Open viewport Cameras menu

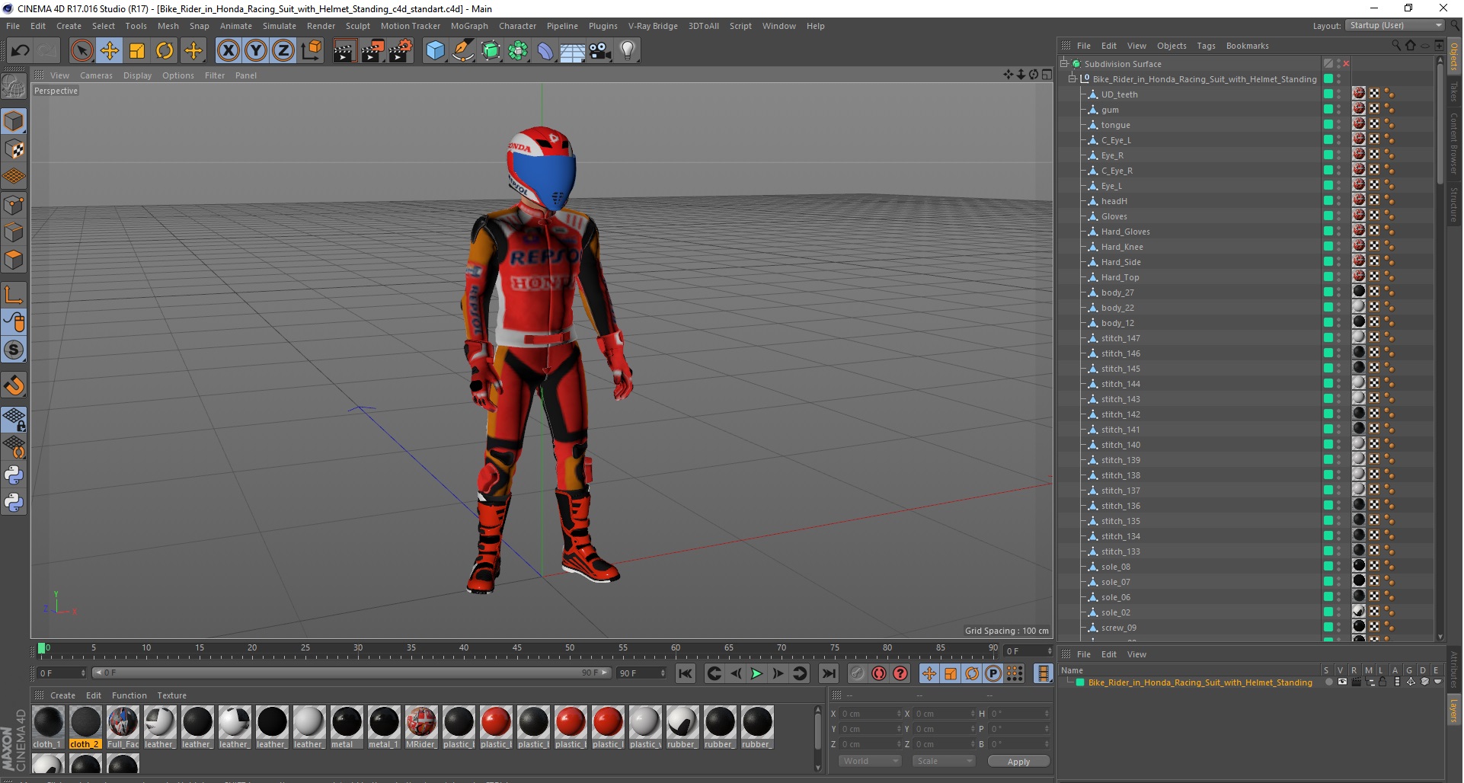(x=96, y=75)
